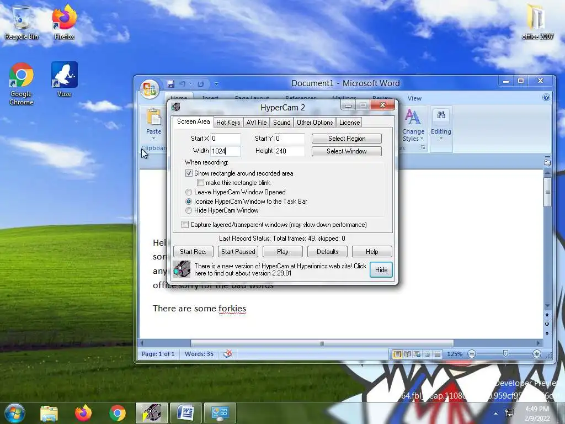Click the Windows Start orb
The image size is (565, 424).
click(14, 413)
